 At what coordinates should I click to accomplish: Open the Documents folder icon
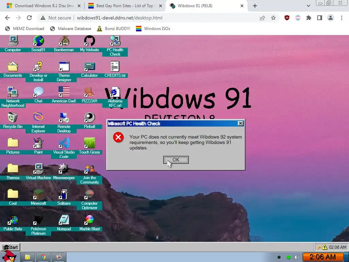coord(13,69)
